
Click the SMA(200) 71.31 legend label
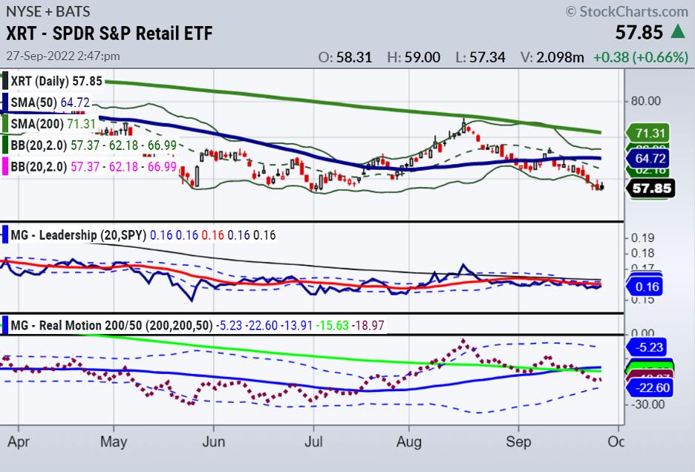point(53,124)
